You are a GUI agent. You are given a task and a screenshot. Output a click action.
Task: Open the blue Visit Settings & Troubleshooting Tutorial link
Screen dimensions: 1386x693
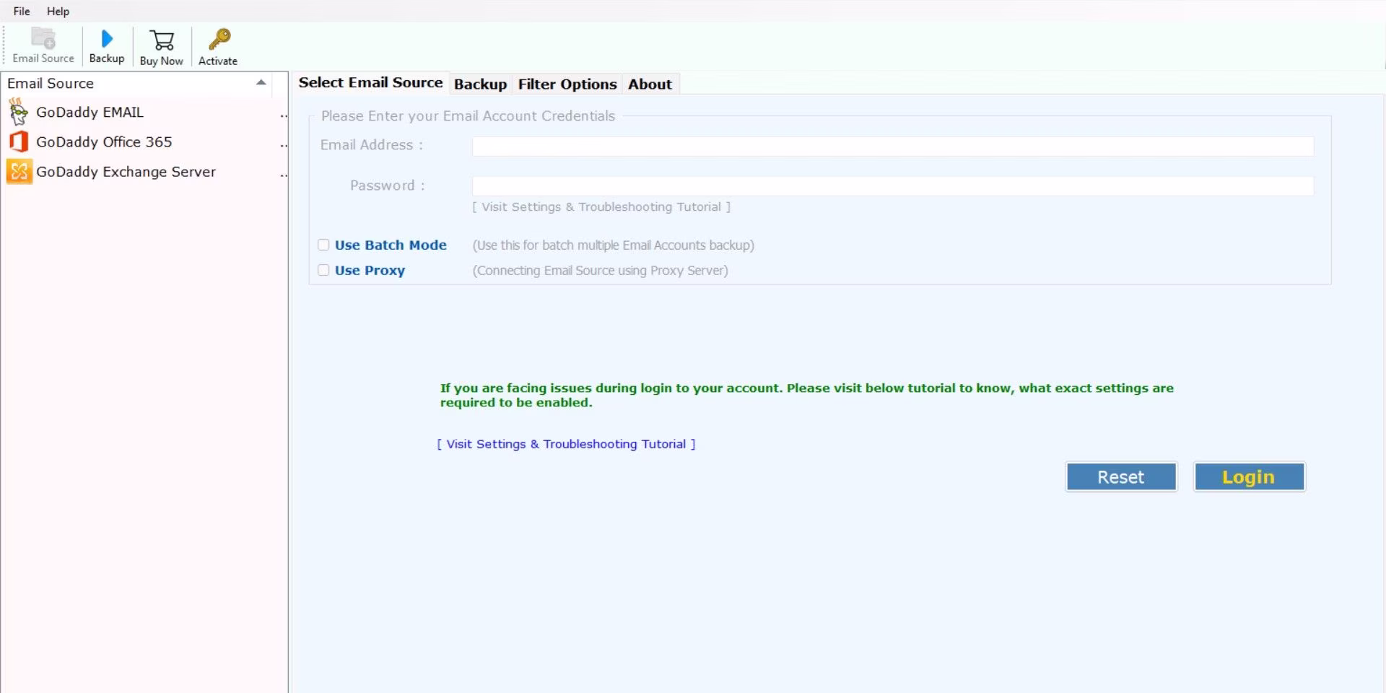pyautogui.click(x=567, y=444)
